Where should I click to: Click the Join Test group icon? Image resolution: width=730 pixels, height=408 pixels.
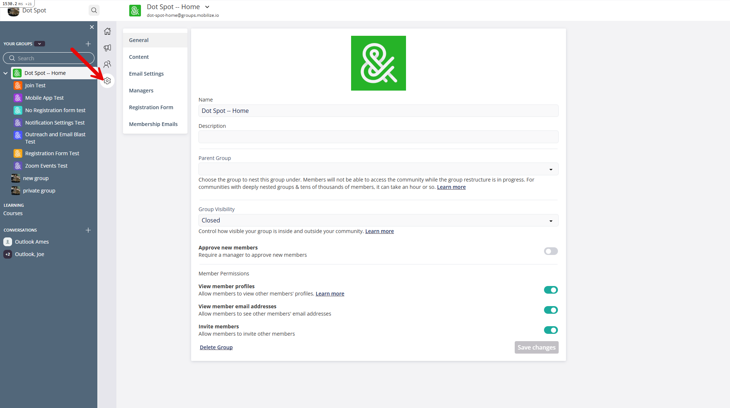tap(18, 85)
